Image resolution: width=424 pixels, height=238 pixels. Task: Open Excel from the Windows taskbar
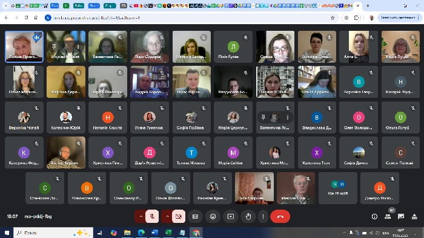(x=168, y=233)
